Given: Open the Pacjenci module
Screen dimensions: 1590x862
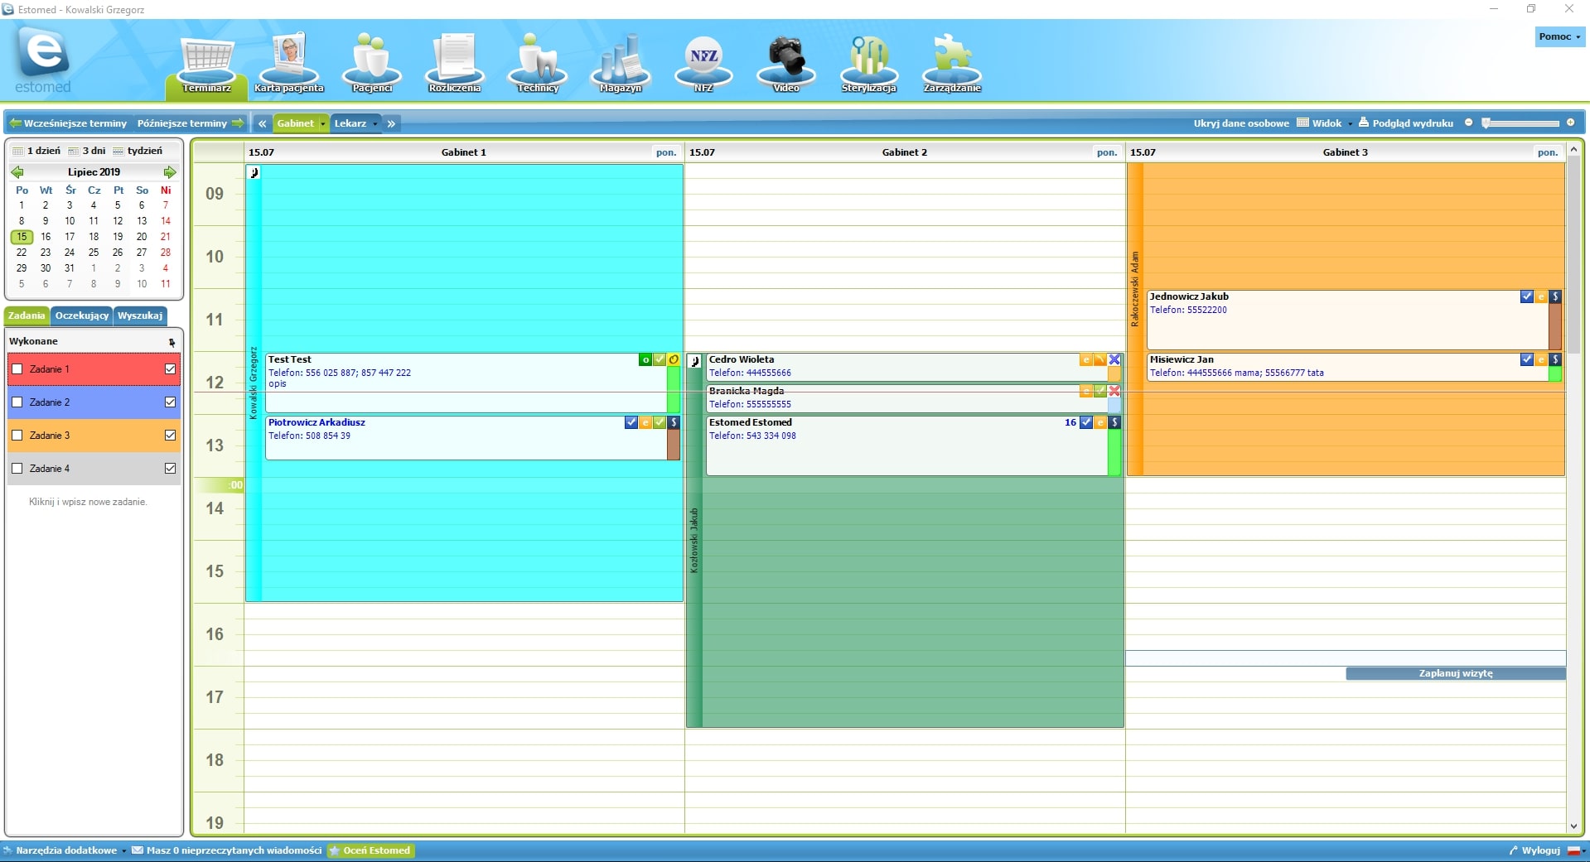Looking at the screenshot, I should click(372, 63).
